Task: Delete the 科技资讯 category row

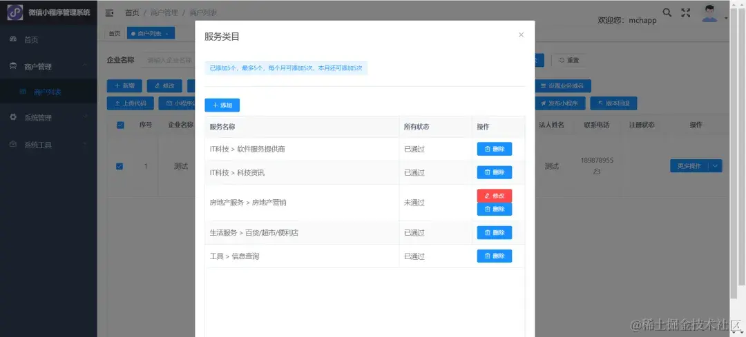Action: point(495,172)
